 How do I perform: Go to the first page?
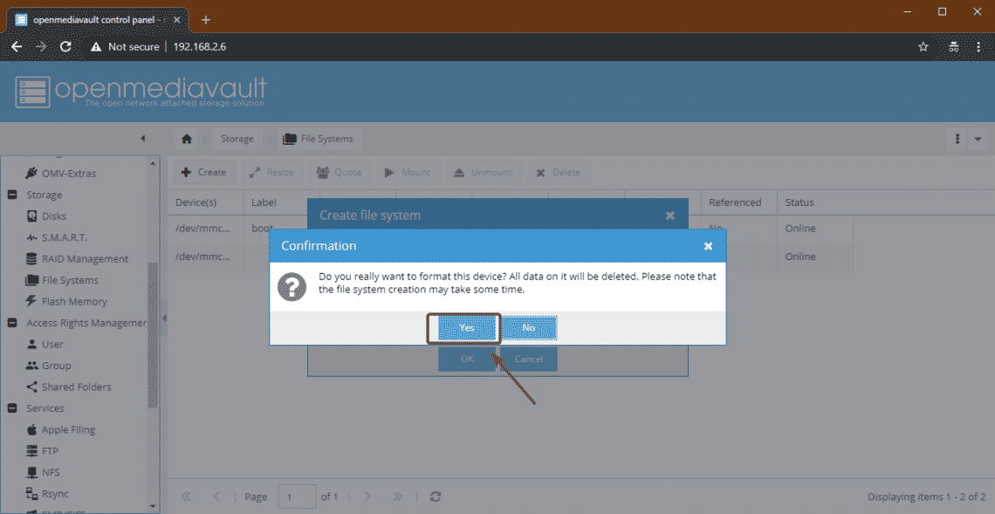(x=187, y=497)
